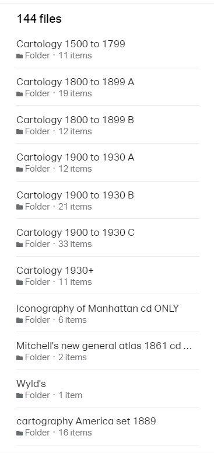Select Cartology 1800 to 1899 B folder name
Screen dimensions: 214x453
click(75, 120)
